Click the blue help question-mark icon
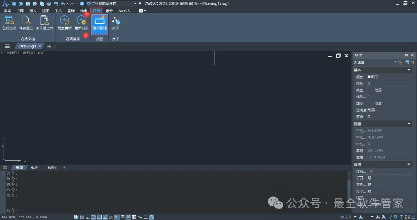This screenshot has height=220, width=417. pyautogui.click(x=82, y=4)
